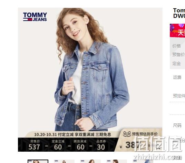The height and width of the screenshot is (163, 185).
Task: Click the 预定件 reservation label
Action: (x=179, y=96)
